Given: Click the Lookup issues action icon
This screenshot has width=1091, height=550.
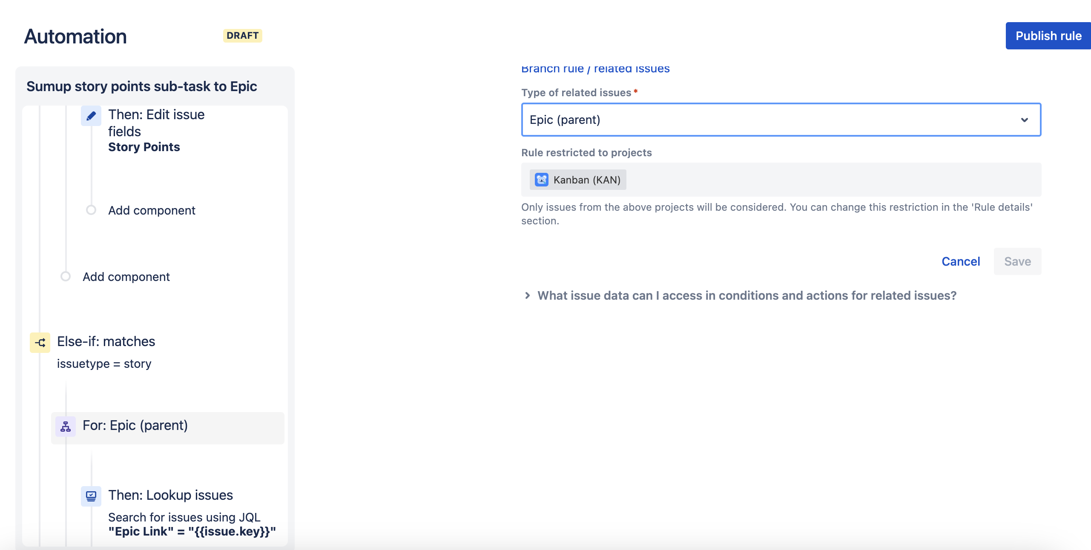Looking at the screenshot, I should (91, 496).
